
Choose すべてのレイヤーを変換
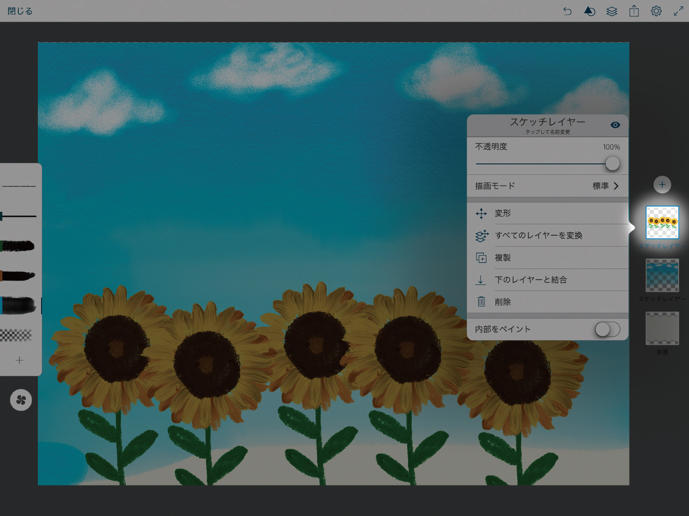(548, 235)
